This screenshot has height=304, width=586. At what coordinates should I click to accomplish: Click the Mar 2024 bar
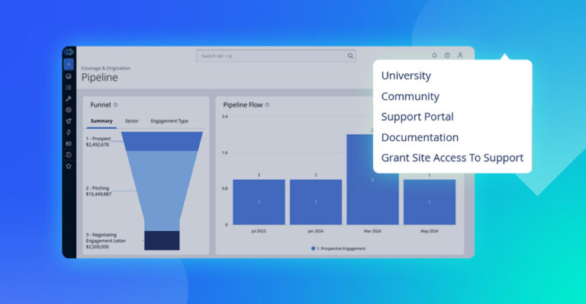coord(372,180)
